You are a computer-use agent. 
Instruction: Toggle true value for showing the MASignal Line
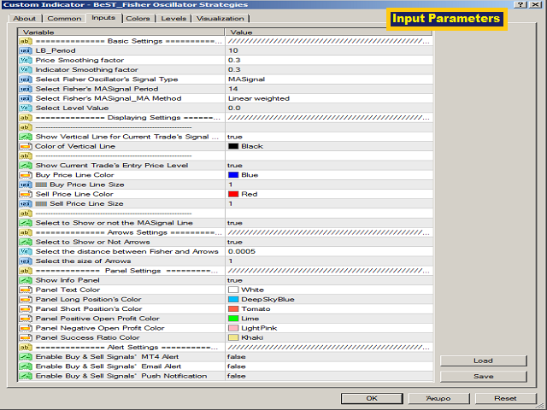click(x=235, y=223)
